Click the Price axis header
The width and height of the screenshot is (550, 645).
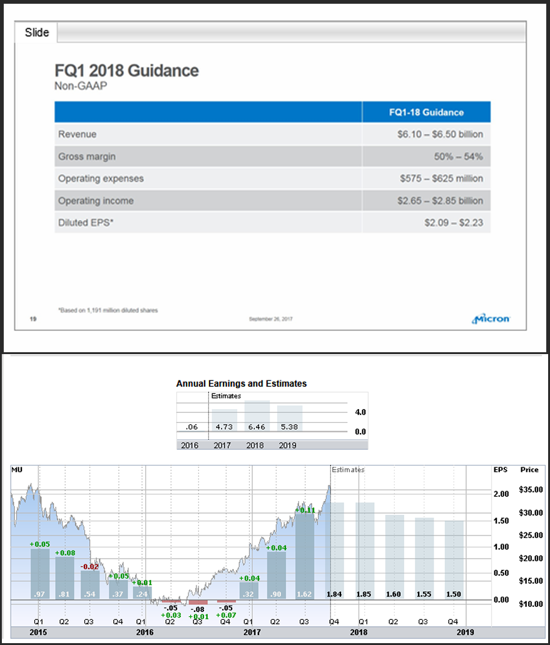(x=529, y=470)
